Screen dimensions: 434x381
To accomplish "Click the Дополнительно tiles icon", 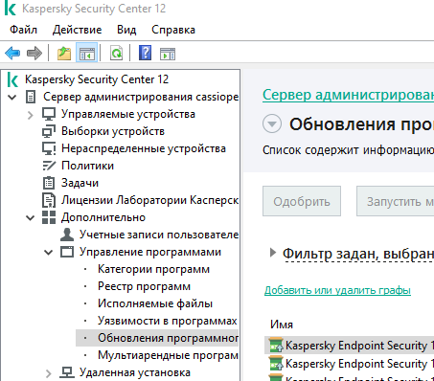I will pyautogui.click(x=49, y=217).
